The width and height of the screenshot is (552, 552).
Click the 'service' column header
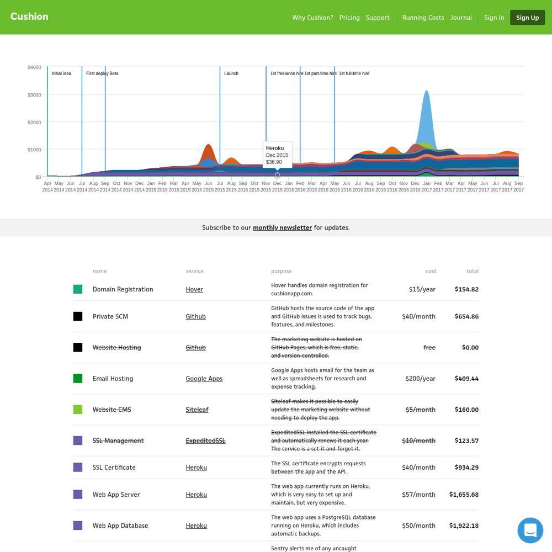pos(195,271)
